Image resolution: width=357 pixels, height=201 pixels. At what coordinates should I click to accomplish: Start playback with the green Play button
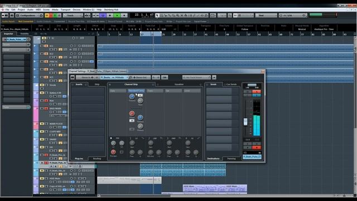pyautogui.click(x=117, y=15)
